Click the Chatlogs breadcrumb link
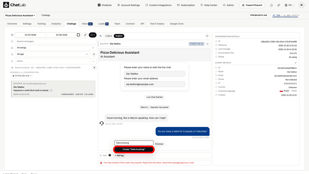Image resolution: width=309 pixels, height=174 pixels. [x=46, y=15]
